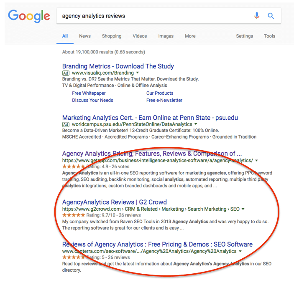294x285 pixels.
Task: Click the star rating on G2 Crowd result
Action: (x=74, y=215)
